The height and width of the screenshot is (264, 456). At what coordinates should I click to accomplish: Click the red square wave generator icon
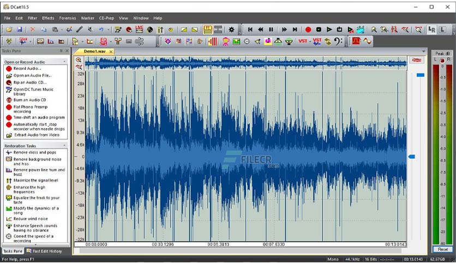[x=356, y=41]
